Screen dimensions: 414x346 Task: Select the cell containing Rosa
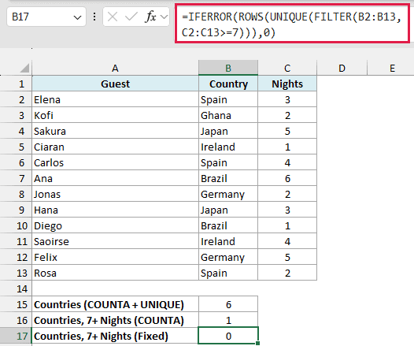(115, 273)
